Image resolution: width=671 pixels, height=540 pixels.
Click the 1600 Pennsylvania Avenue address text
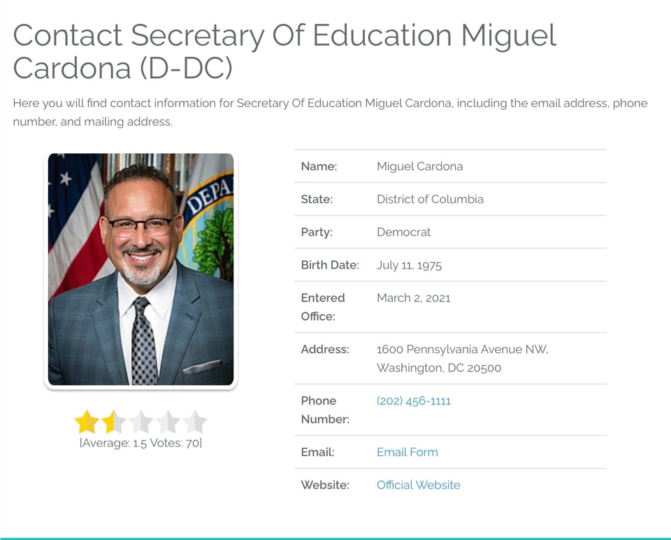pyautogui.click(x=462, y=349)
